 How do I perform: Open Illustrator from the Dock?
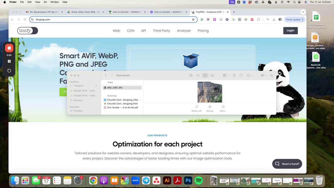click(167, 180)
